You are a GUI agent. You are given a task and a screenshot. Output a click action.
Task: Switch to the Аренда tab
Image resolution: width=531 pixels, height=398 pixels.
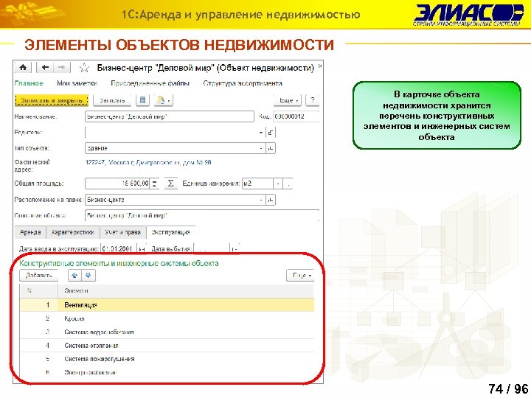coord(30,232)
